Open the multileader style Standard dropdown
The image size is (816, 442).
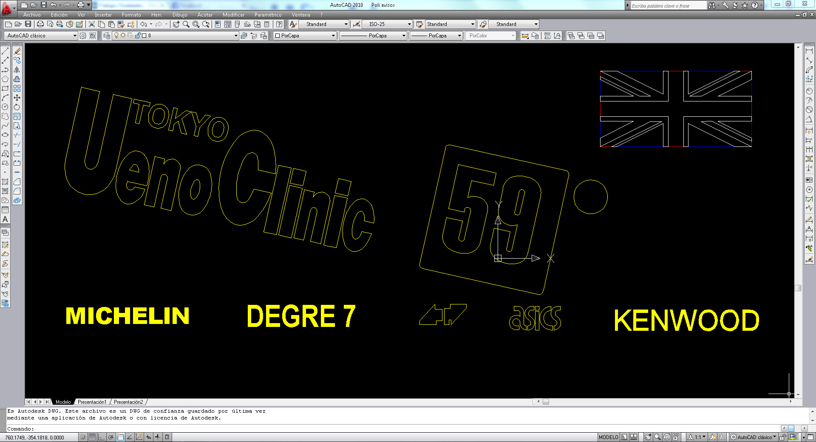coord(514,24)
